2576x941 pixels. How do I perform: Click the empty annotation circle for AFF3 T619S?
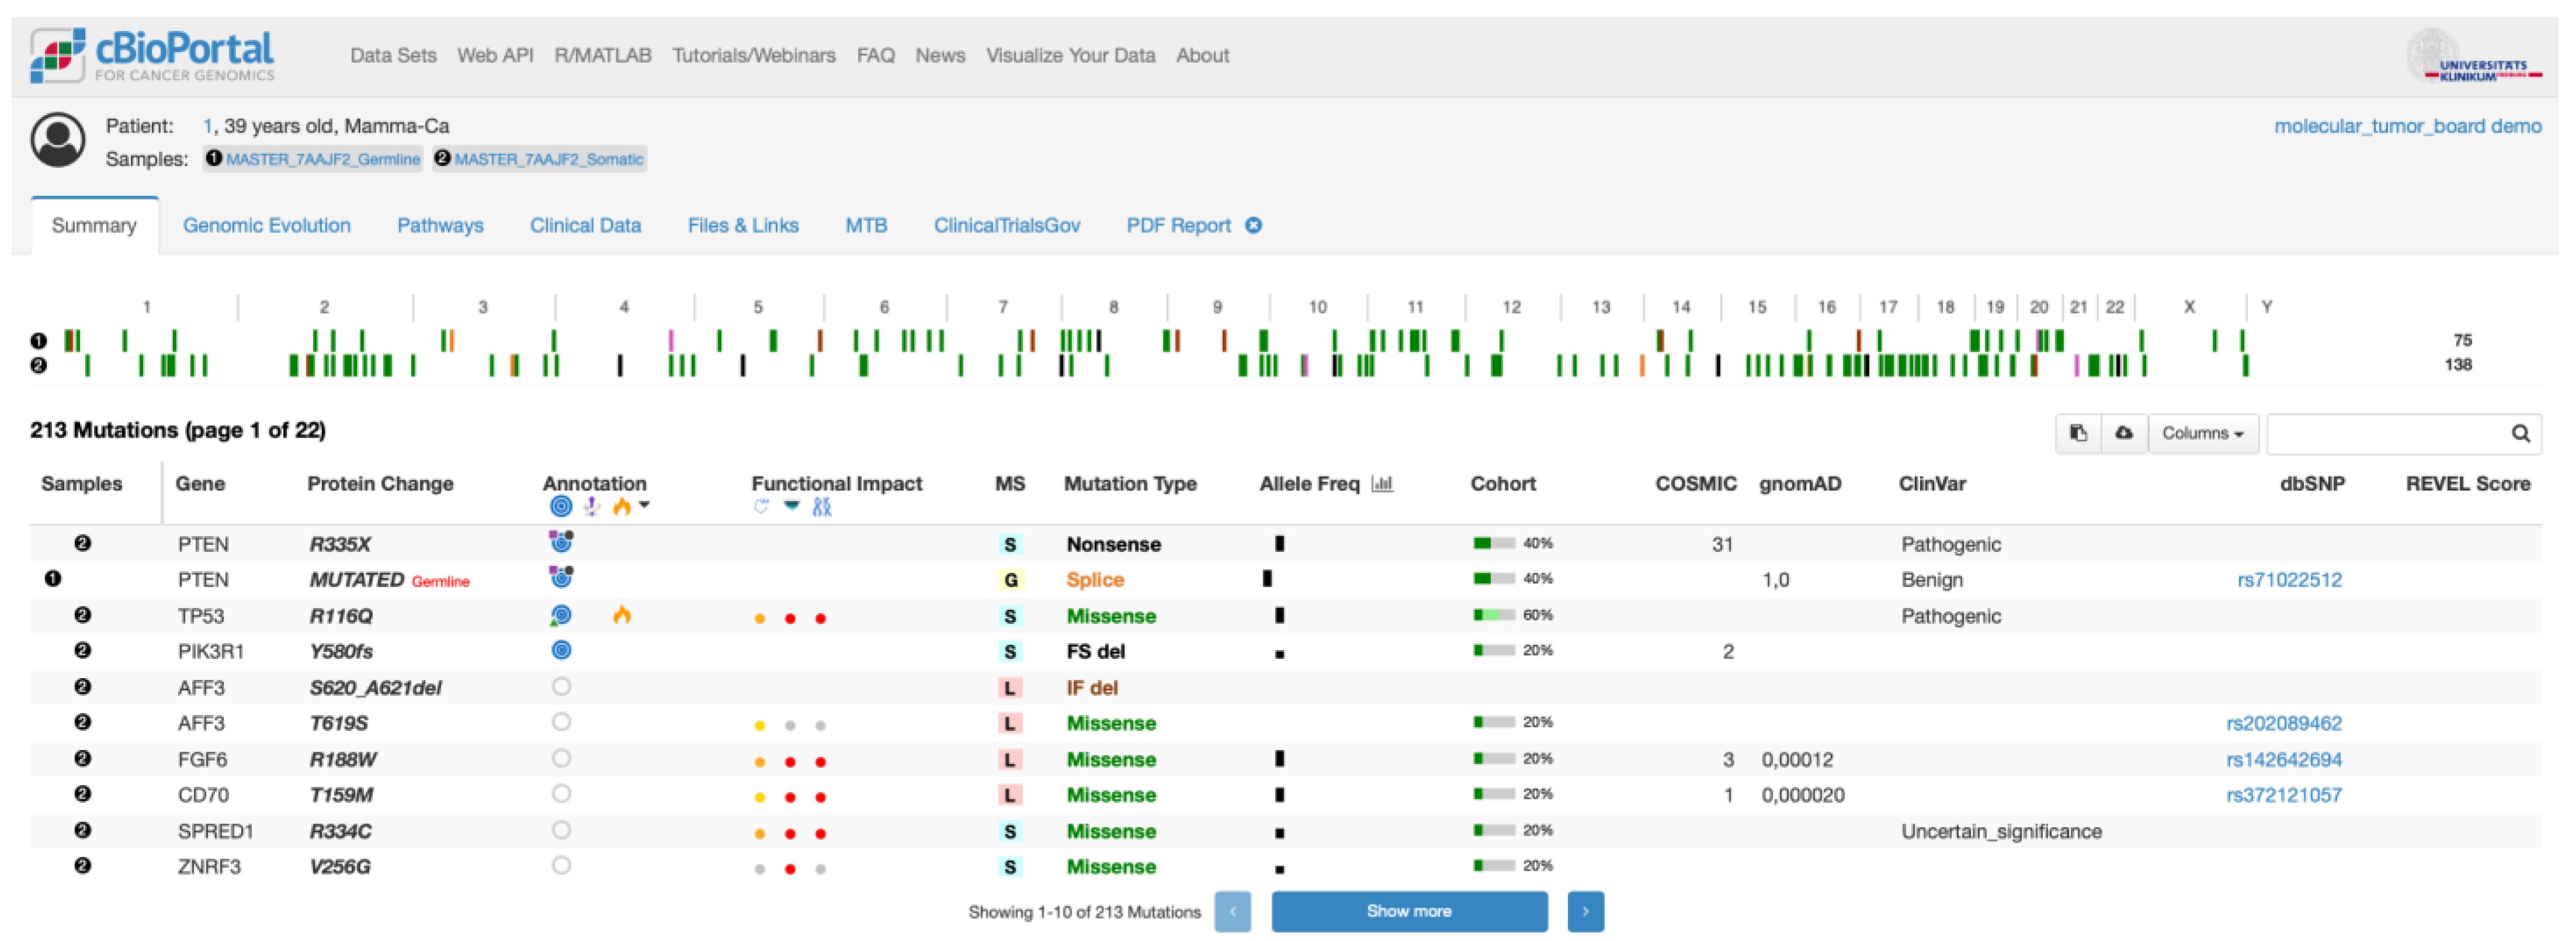[561, 722]
